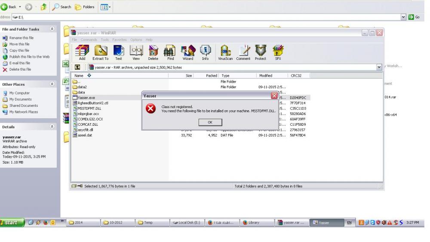The height and width of the screenshot is (242, 430).
Task: Click the Add toolbar icon in WinRAR
Action: tap(82, 53)
